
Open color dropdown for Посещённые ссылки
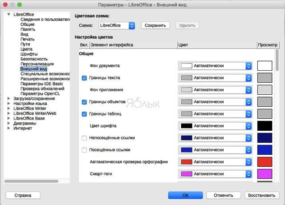[x=216, y=150]
